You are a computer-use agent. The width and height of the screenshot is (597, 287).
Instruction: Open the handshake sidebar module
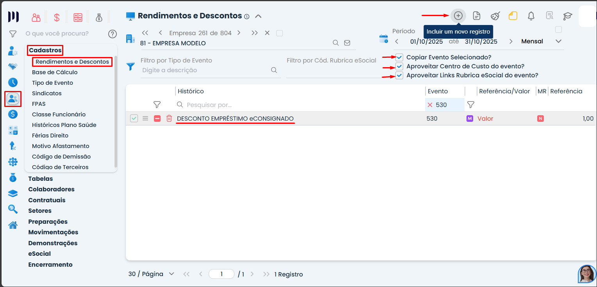tap(13, 66)
